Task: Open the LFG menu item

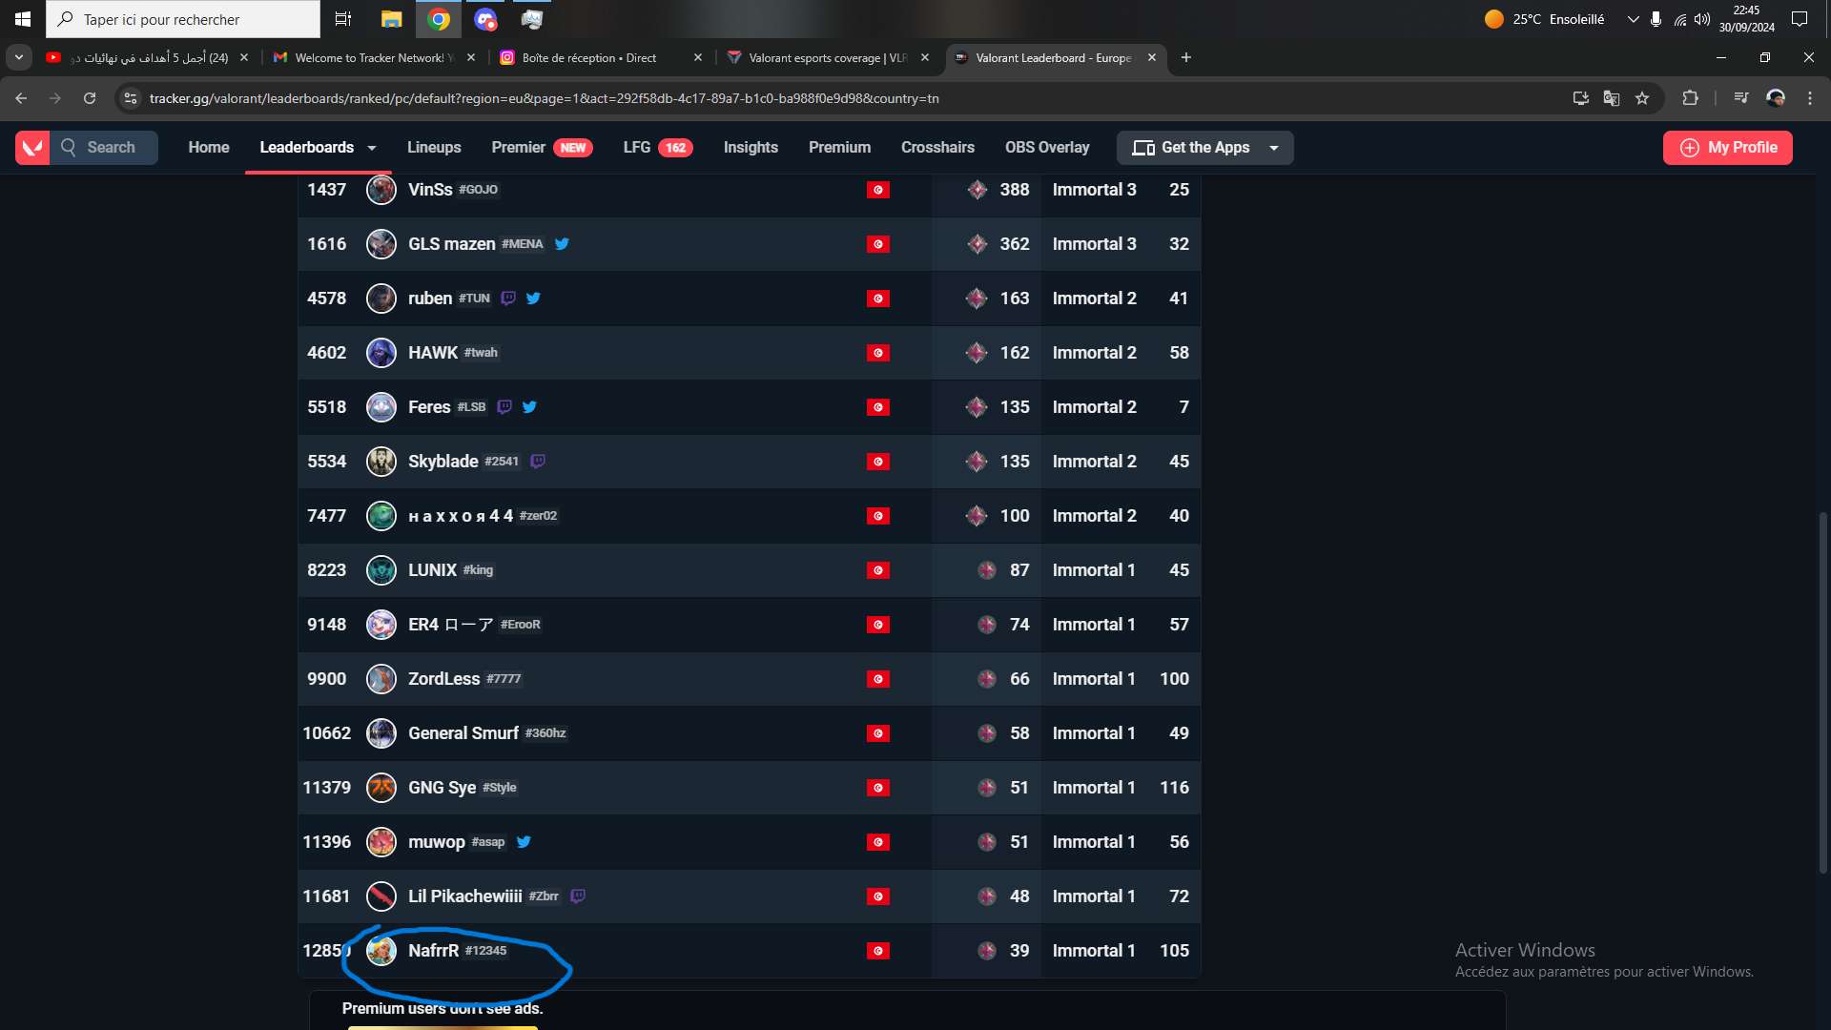Action: coord(658,148)
